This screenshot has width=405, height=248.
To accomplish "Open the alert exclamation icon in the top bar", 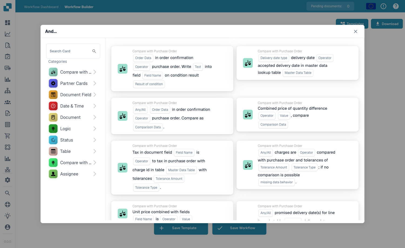I will (383, 6).
